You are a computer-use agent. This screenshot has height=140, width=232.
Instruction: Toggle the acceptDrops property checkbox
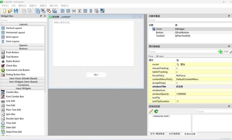point(177,83)
